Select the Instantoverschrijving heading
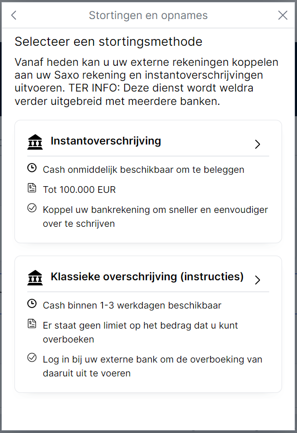The height and width of the screenshot is (433, 297). (106, 141)
